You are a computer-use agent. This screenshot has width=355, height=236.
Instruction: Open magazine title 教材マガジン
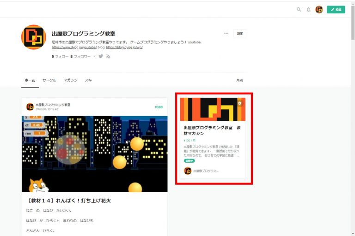click(x=212, y=130)
